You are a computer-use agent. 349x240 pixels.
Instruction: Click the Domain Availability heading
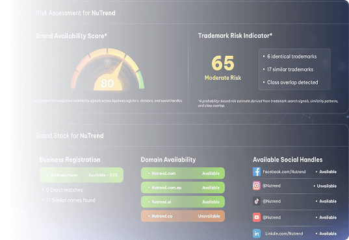[x=168, y=160]
